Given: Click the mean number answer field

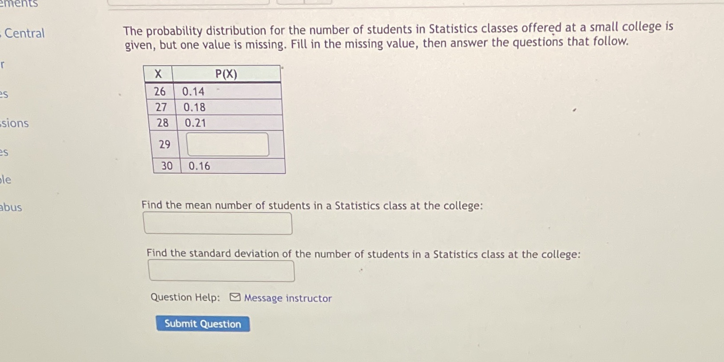Looking at the screenshot, I should coord(219,223).
